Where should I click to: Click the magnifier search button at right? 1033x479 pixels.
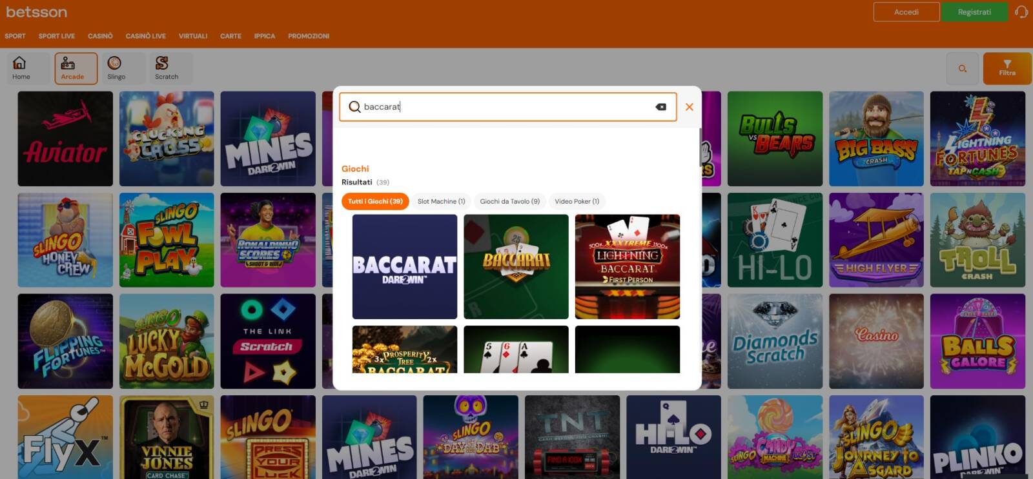pos(962,68)
